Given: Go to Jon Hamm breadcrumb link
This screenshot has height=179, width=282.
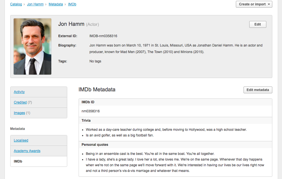Looking at the screenshot, I should (x=35, y=4).
